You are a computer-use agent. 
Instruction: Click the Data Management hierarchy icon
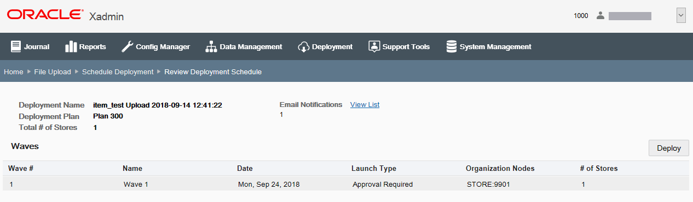pos(211,47)
